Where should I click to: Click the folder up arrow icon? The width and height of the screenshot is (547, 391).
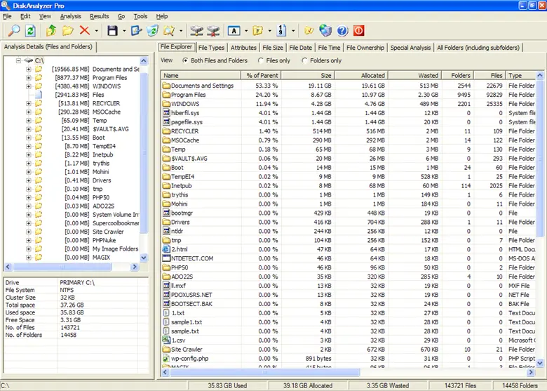50,31
